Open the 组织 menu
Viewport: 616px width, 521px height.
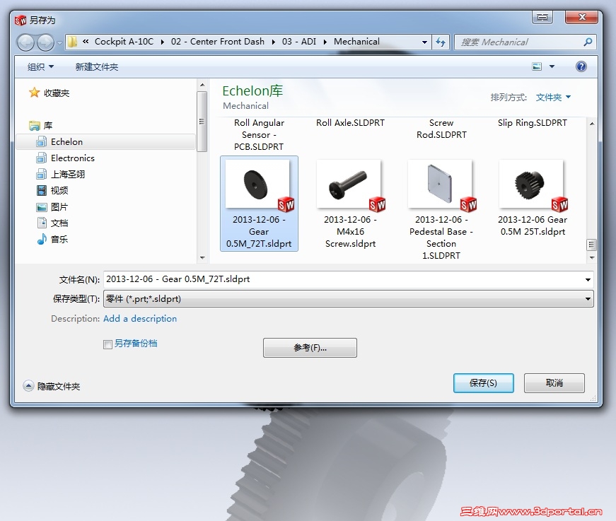[40, 66]
